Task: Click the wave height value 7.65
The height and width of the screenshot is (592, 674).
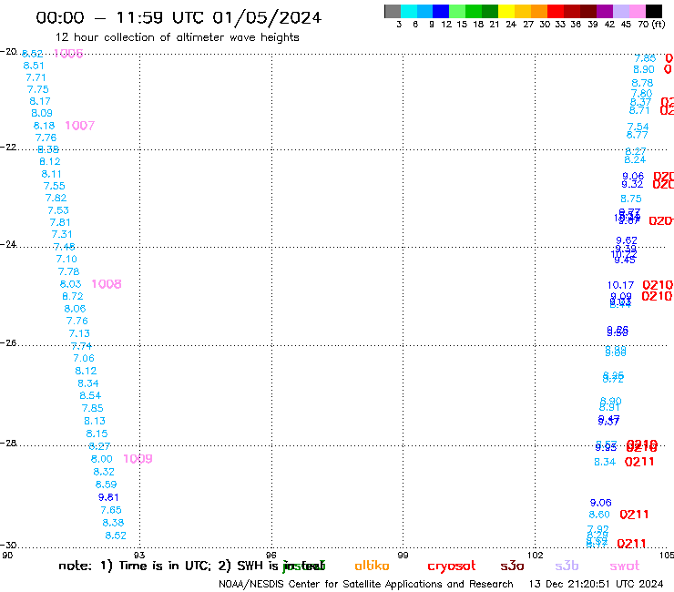Action: (111, 510)
